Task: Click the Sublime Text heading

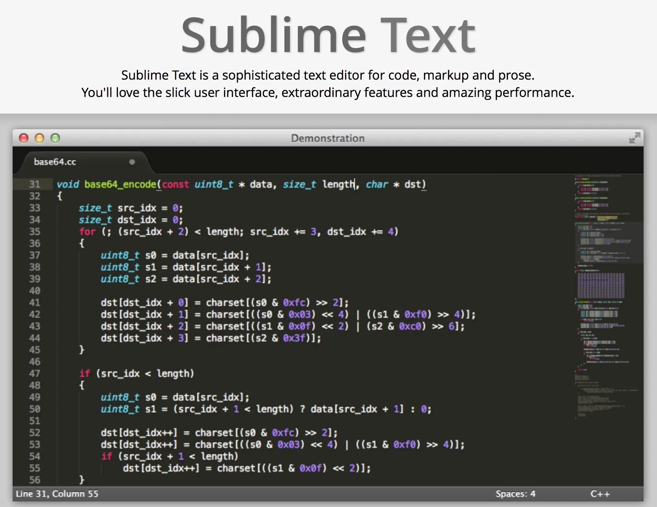Action: point(328,35)
